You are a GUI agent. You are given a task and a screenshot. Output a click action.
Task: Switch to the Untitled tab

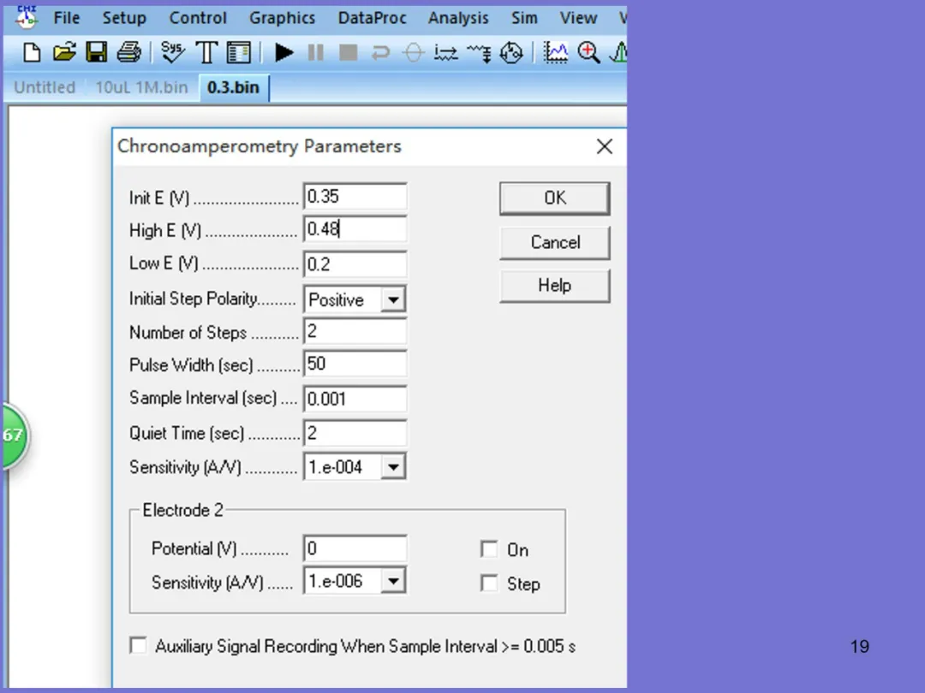pyautogui.click(x=45, y=88)
